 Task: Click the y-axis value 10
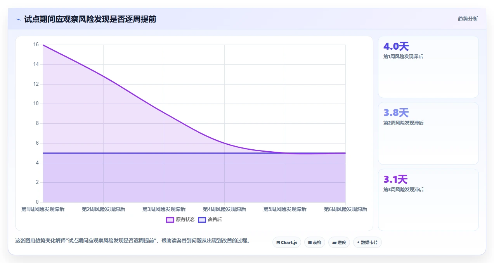(36, 104)
